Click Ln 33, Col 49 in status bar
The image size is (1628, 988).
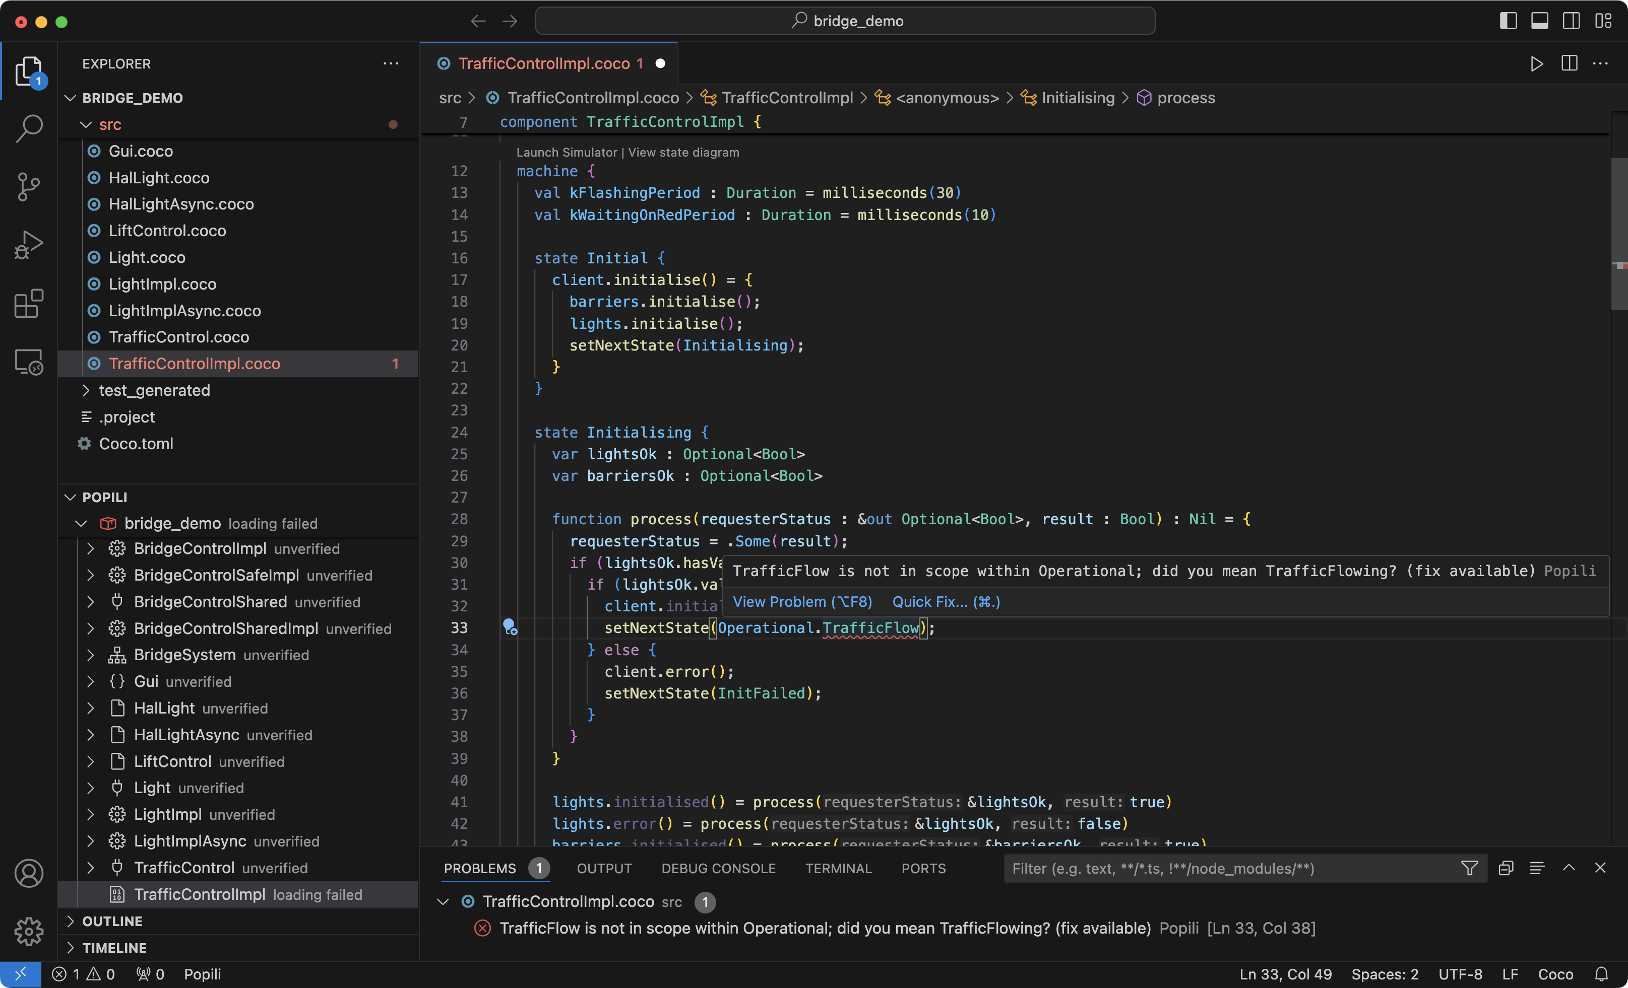1285,974
